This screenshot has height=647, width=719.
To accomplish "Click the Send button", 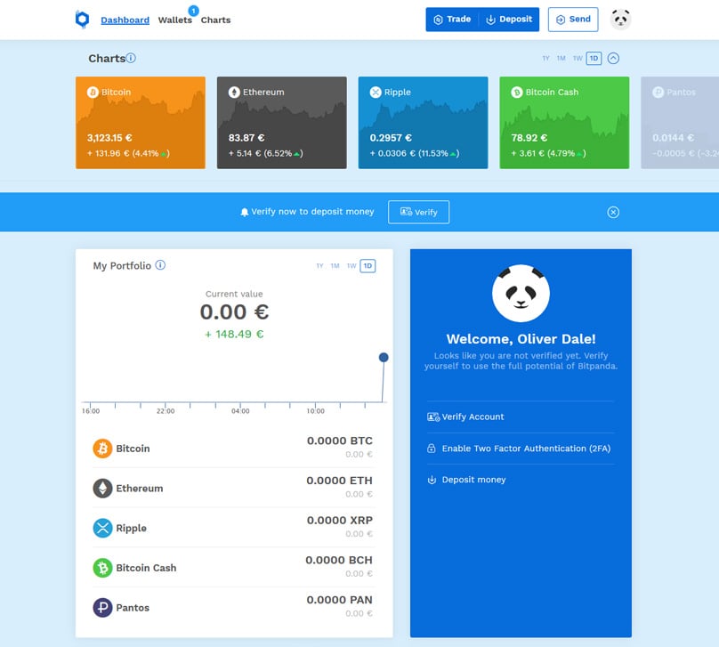I will coord(573,20).
